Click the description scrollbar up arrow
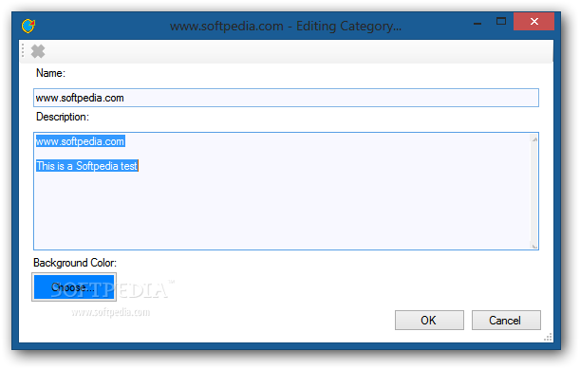The image size is (580, 369). (534, 139)
